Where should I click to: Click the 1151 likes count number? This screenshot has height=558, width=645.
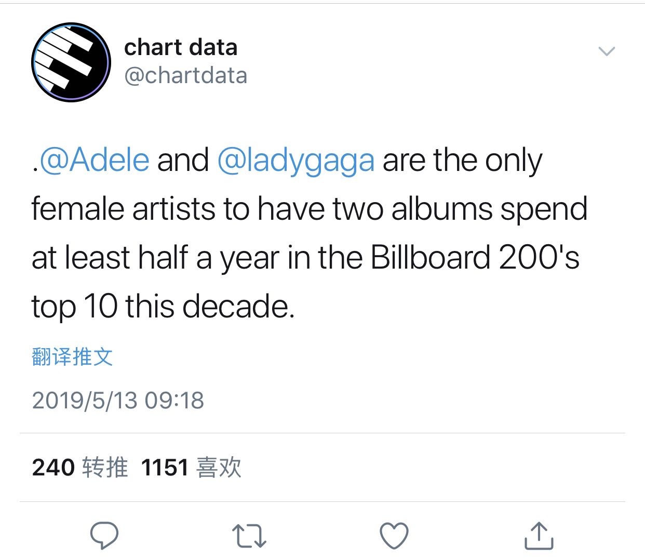point(165,467)
